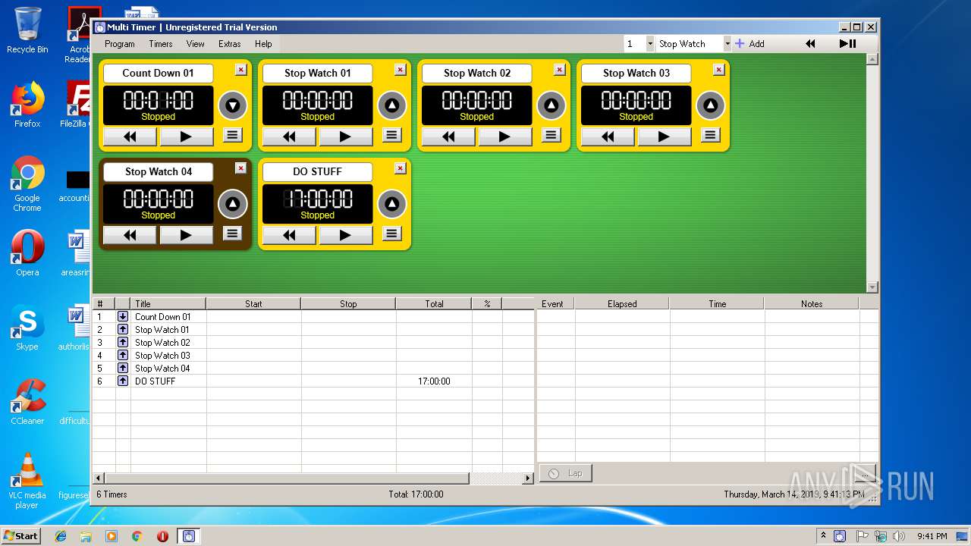Expand the timer count dropdown

650,44
